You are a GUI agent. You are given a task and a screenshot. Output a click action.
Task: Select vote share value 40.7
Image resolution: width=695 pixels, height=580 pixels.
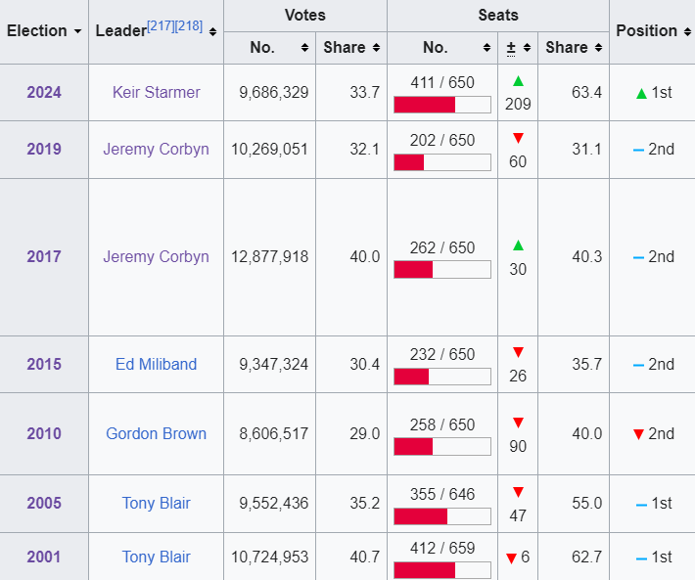[365, 557]
